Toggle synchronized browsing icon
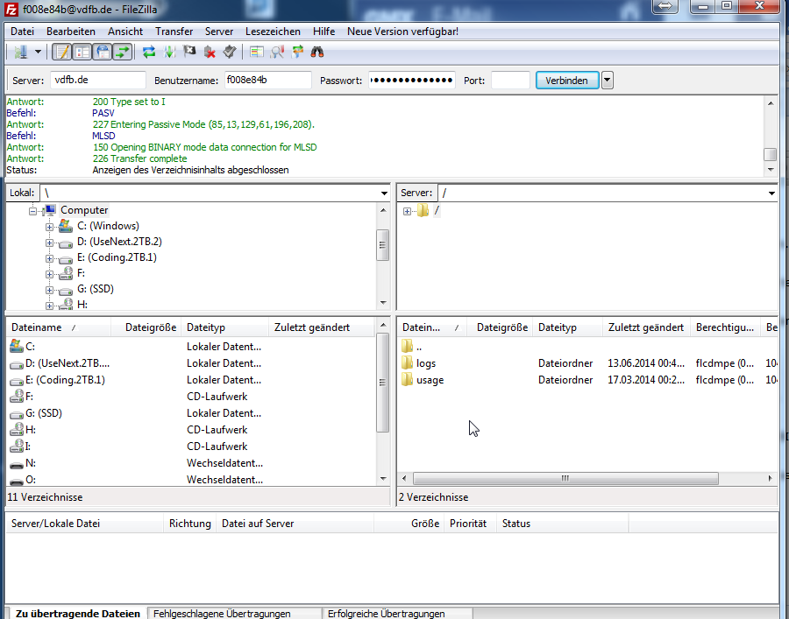789x619 pixels. 298,53
